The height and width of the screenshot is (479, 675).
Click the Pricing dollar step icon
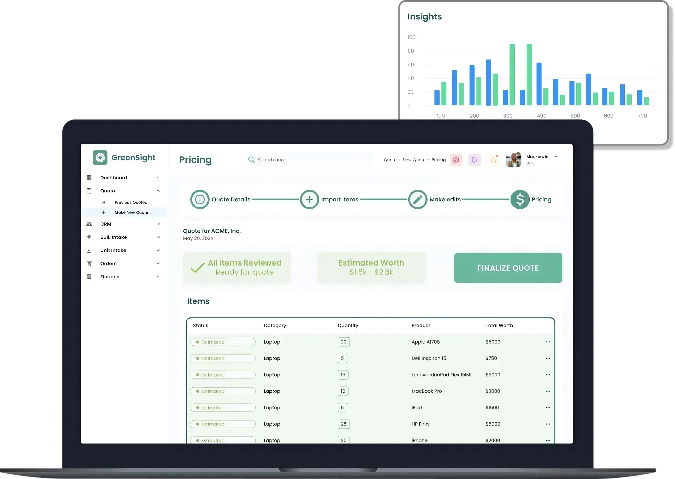coord(520,199)
